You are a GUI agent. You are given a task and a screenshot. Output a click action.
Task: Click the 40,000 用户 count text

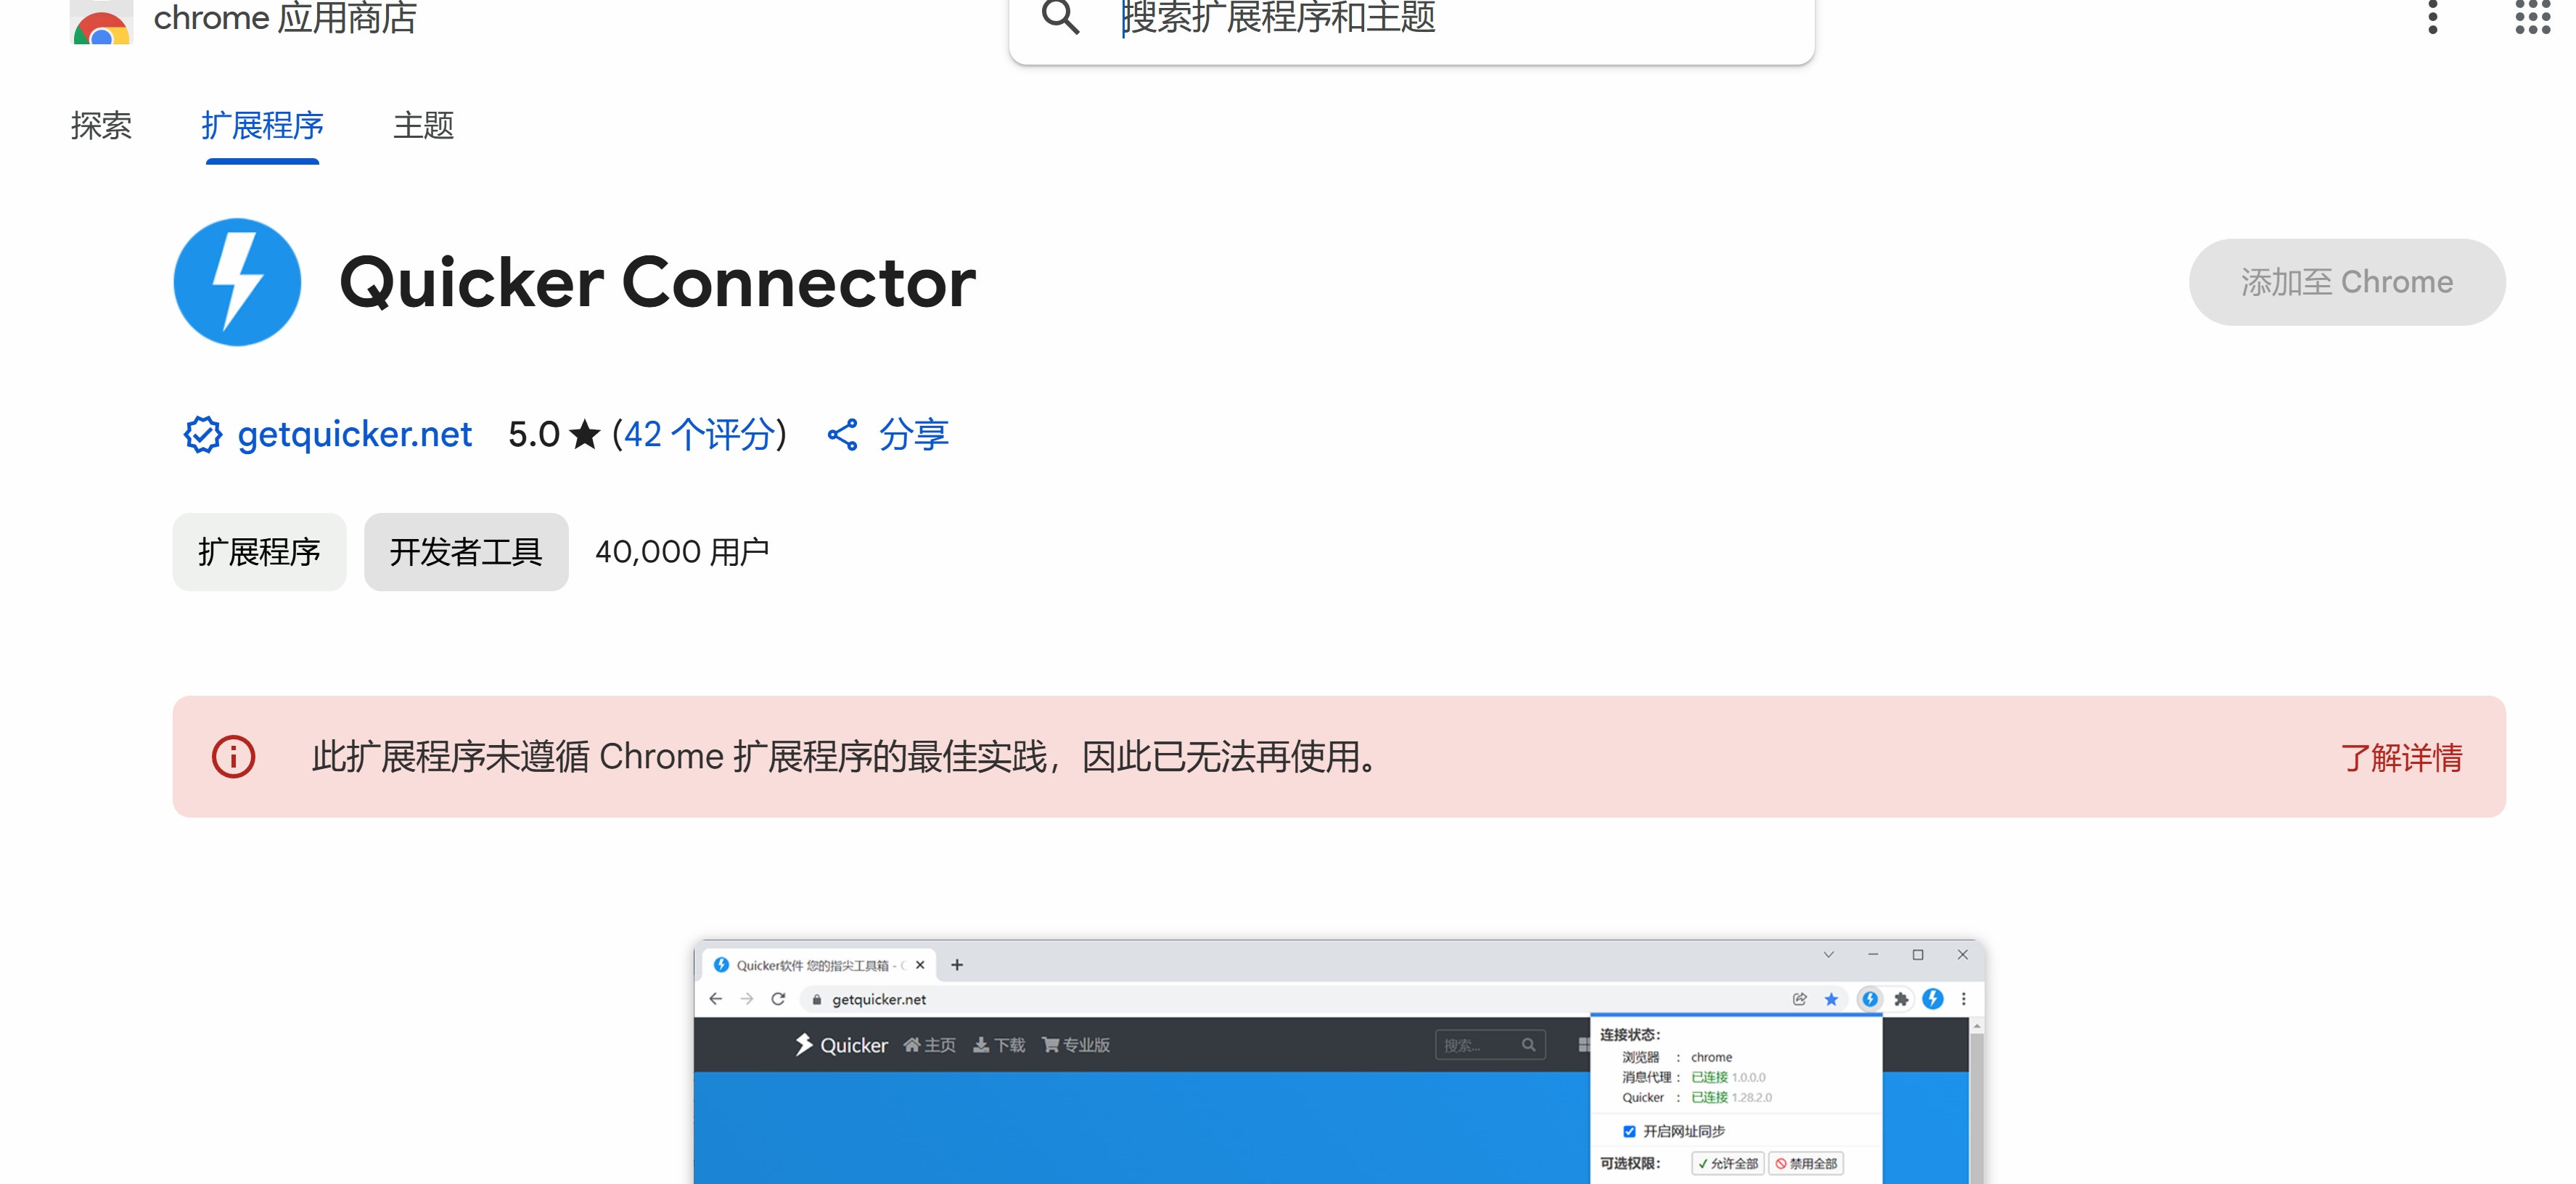click(682, 552)
